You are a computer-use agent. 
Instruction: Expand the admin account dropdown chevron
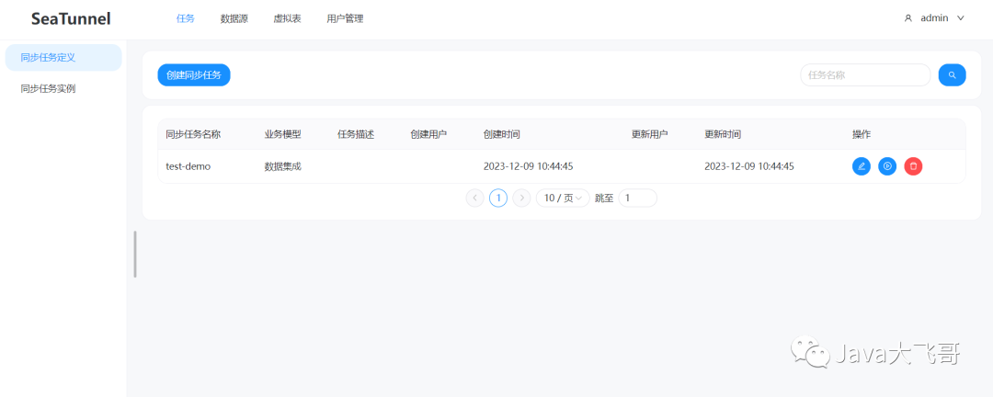960,18
